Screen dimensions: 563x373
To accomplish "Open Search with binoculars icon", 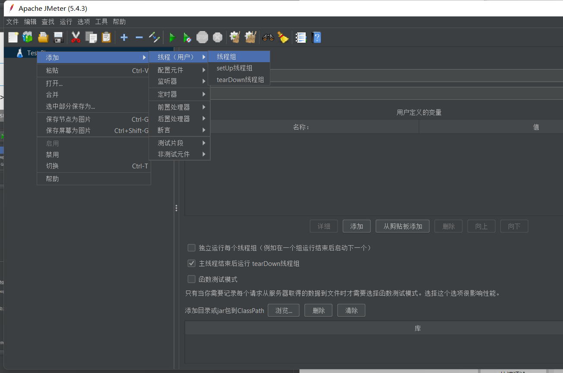I will [268, 38].
